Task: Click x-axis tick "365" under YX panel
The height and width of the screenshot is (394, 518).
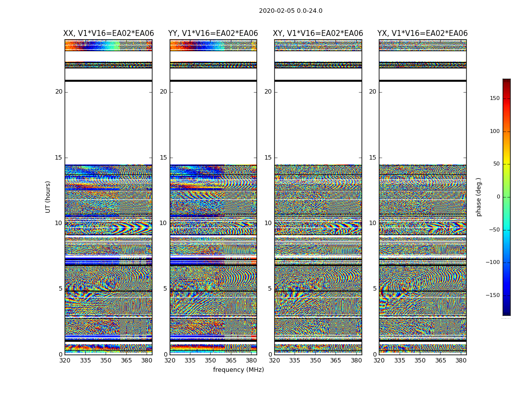Action: 441,361
